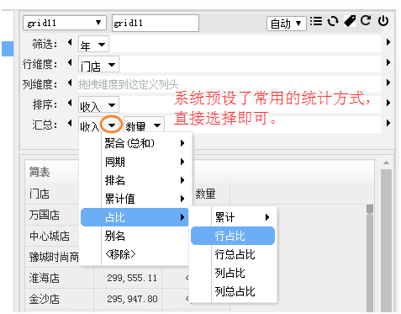Screen dimensions: 401x314
Task: Select 列占比 in the submenu
Action: pyautogui.click(x=233, y=273)
